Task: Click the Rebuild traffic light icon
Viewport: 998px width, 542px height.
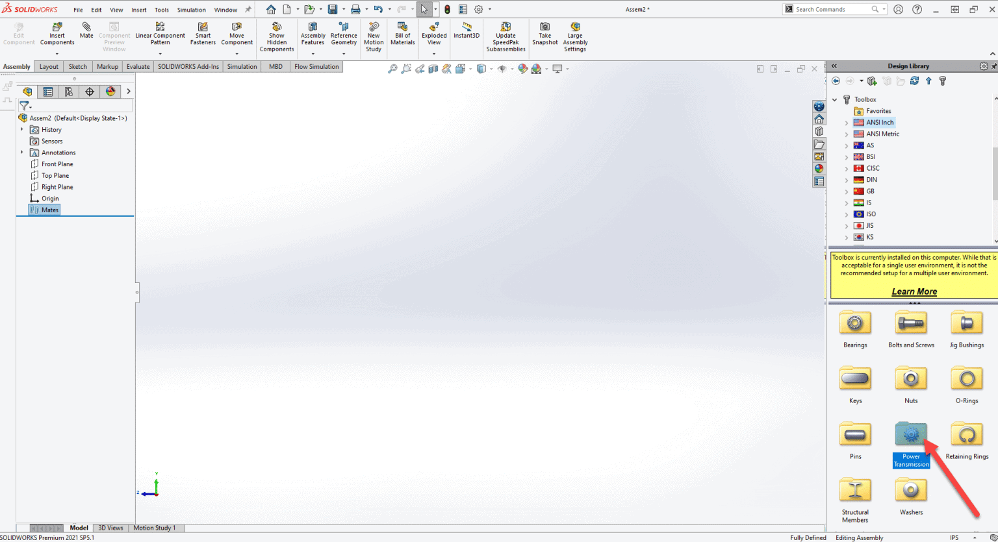Action: click(x=447, y=9)
